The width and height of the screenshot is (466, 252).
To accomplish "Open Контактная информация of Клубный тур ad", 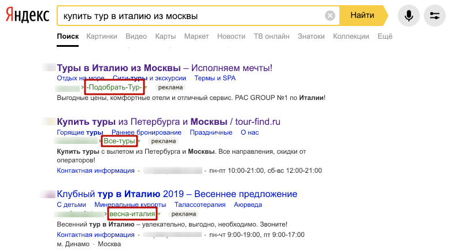I will 96,235.
